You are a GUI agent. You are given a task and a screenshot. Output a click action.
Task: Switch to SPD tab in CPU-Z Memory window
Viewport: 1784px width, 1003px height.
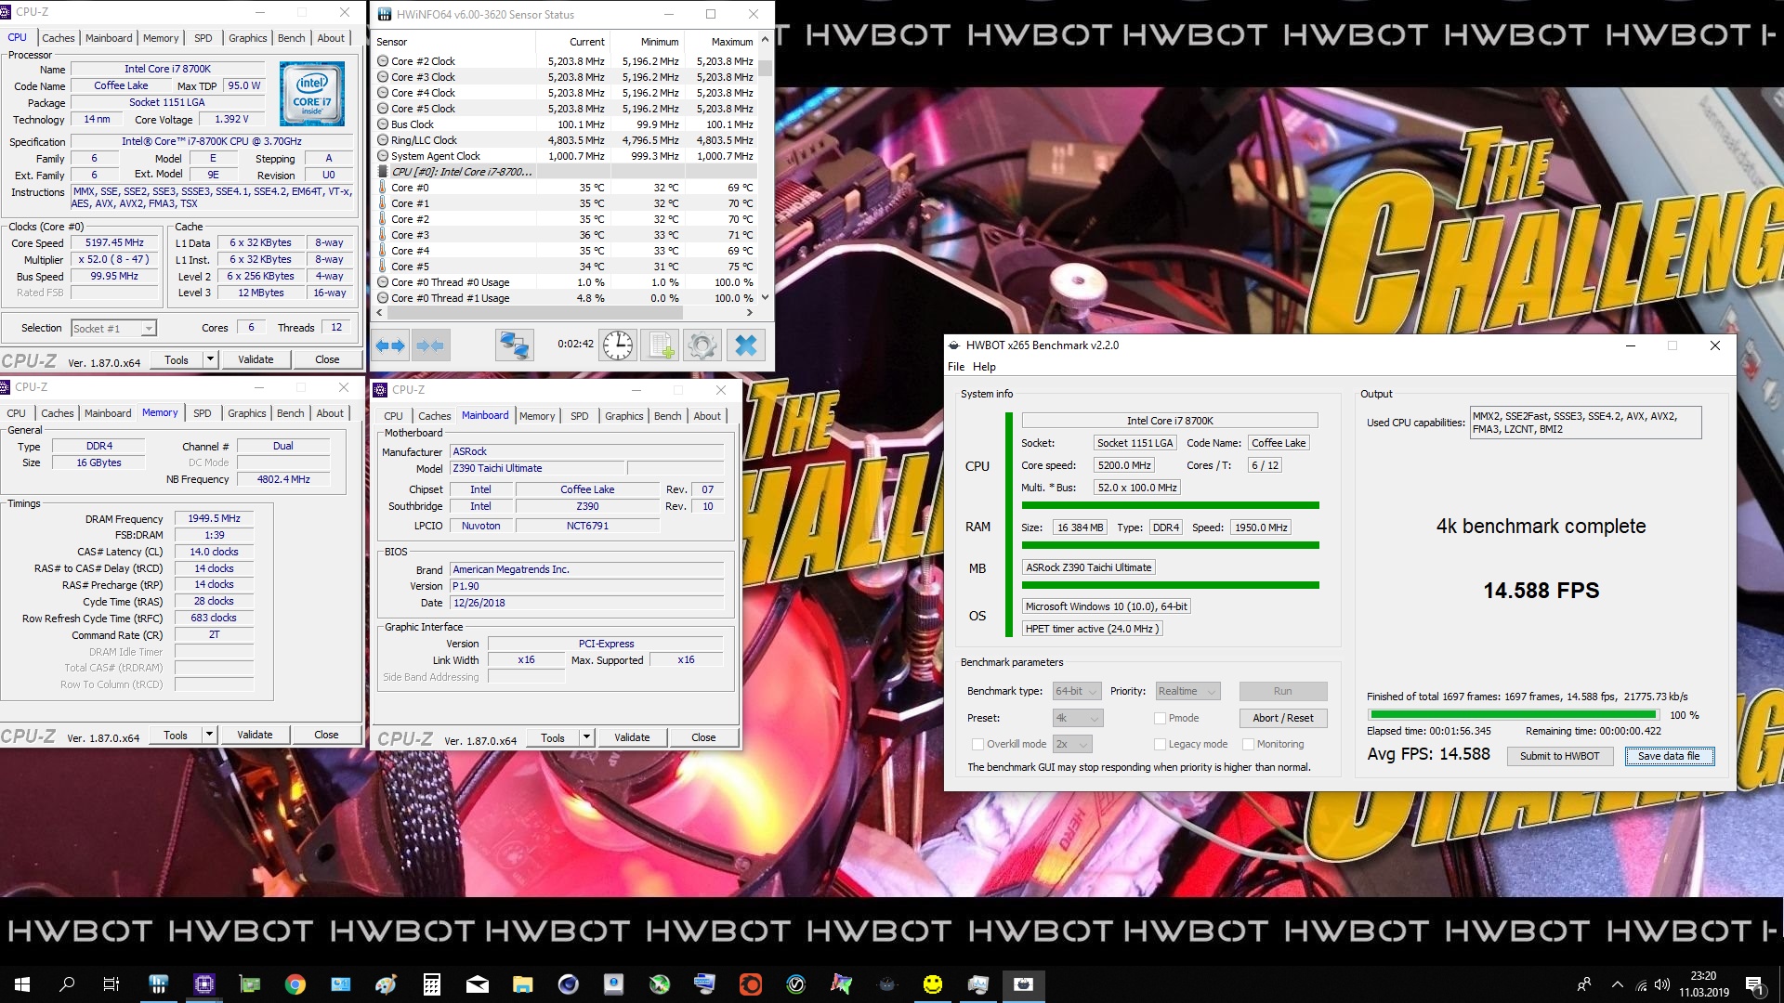click(x=203, y=413)
